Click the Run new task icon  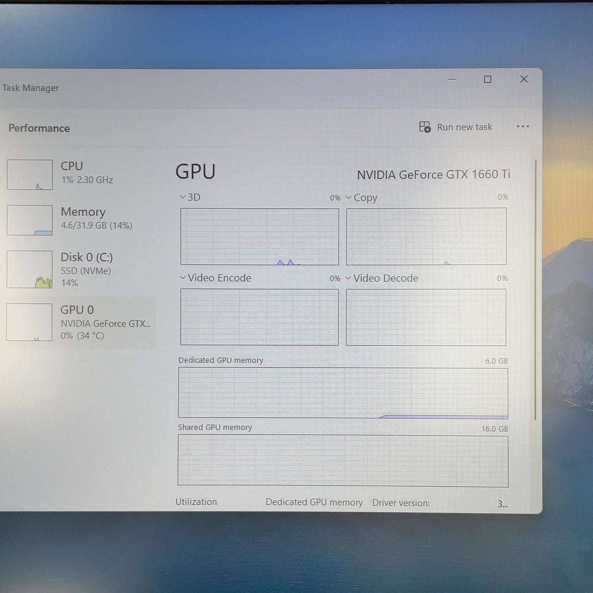[x=424, y=127]
